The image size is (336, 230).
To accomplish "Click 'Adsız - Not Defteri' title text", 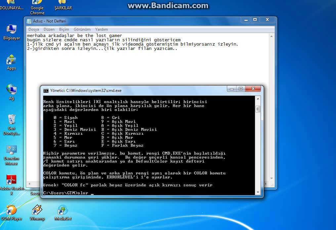I will click(x=50, y=21).
